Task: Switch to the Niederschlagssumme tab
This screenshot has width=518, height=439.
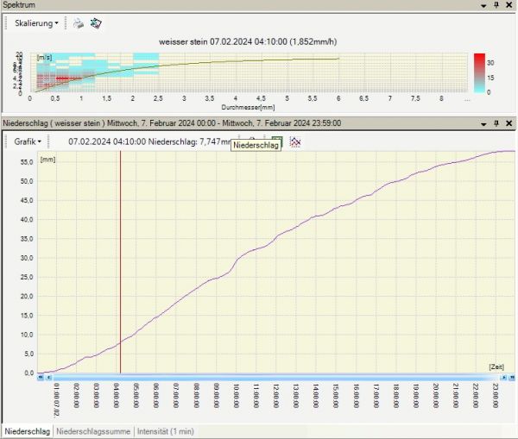Action: pos(93,431)
